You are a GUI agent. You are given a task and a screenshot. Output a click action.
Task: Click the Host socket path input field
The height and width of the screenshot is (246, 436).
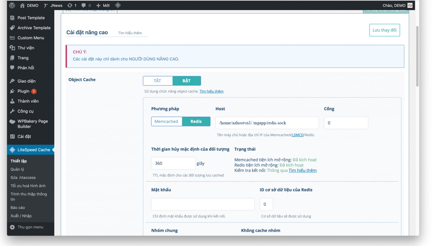coord(267,123)
